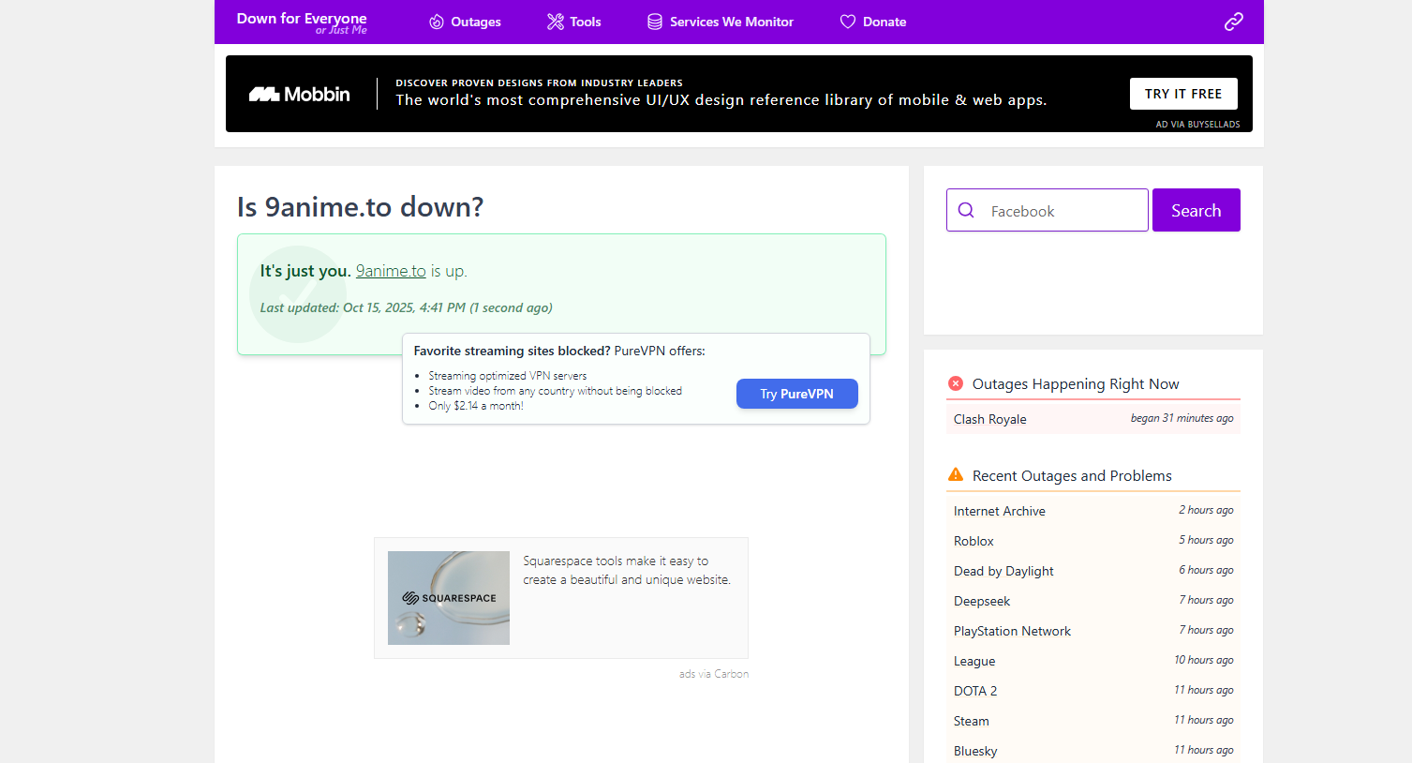Image resolution: width=1412 pixels, height=763 pixels.
Task: Open the Outages menu
Action: click(465, 22)
